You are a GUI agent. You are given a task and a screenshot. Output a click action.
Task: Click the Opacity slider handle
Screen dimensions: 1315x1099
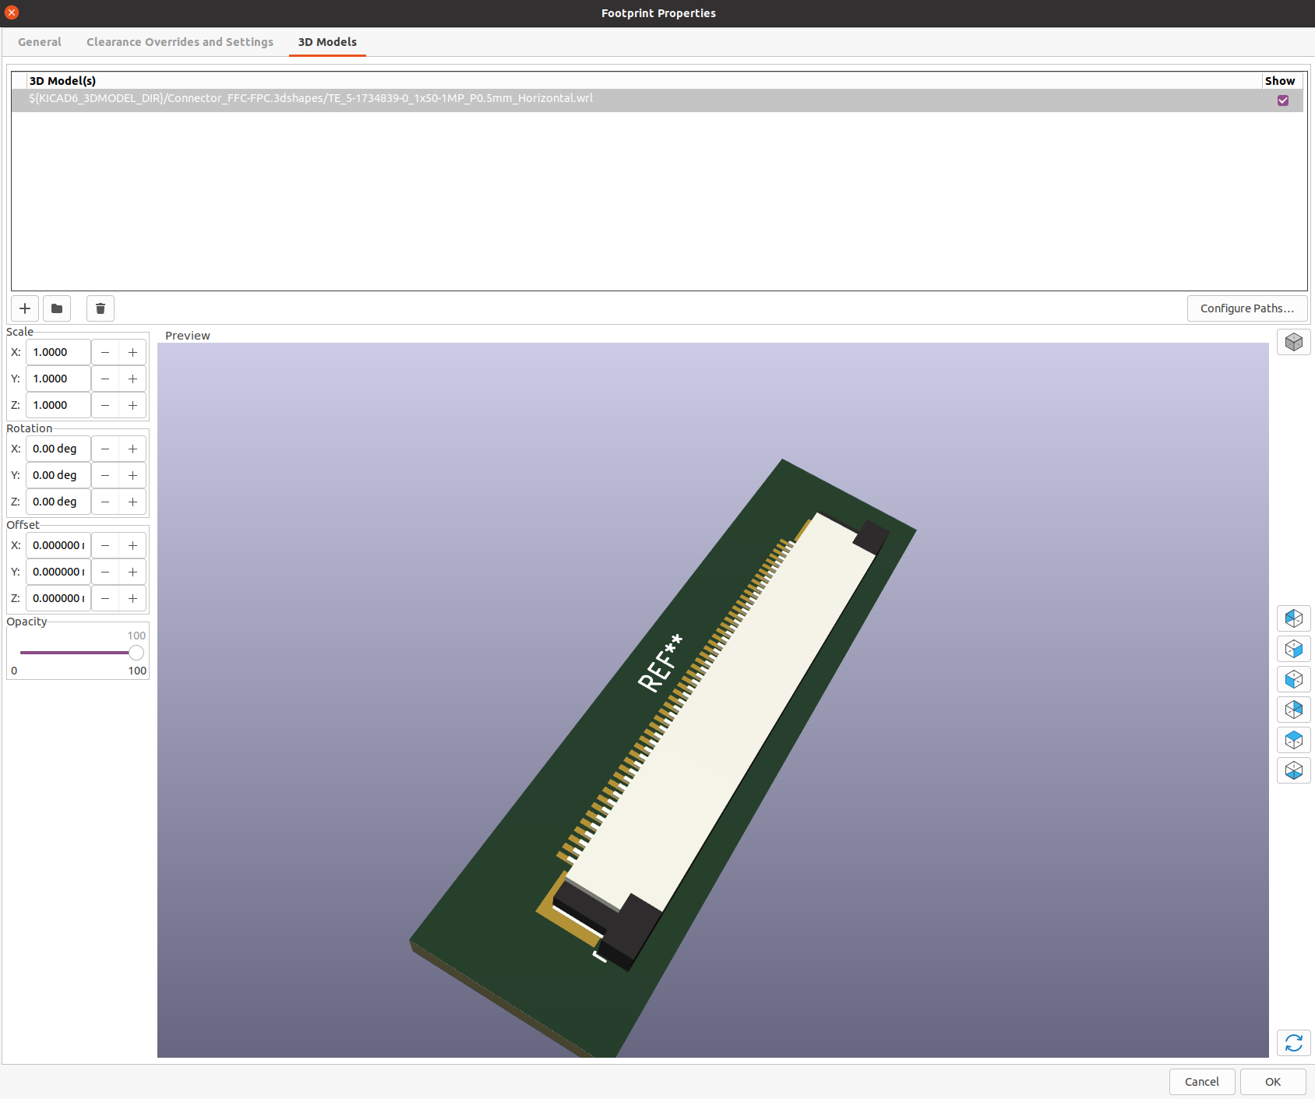(x=136, y=653)
